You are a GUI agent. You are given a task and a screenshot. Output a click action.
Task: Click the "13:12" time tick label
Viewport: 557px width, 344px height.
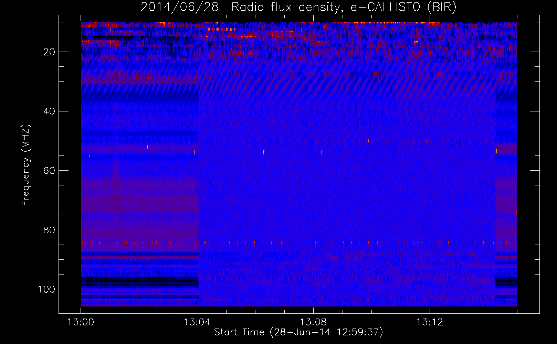(430, 322)
